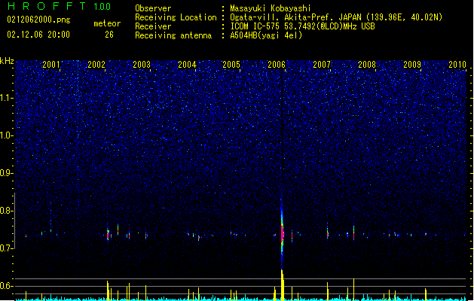Click the 0.7 kHz axis label
Screen dimensions: 474x301
7,248
